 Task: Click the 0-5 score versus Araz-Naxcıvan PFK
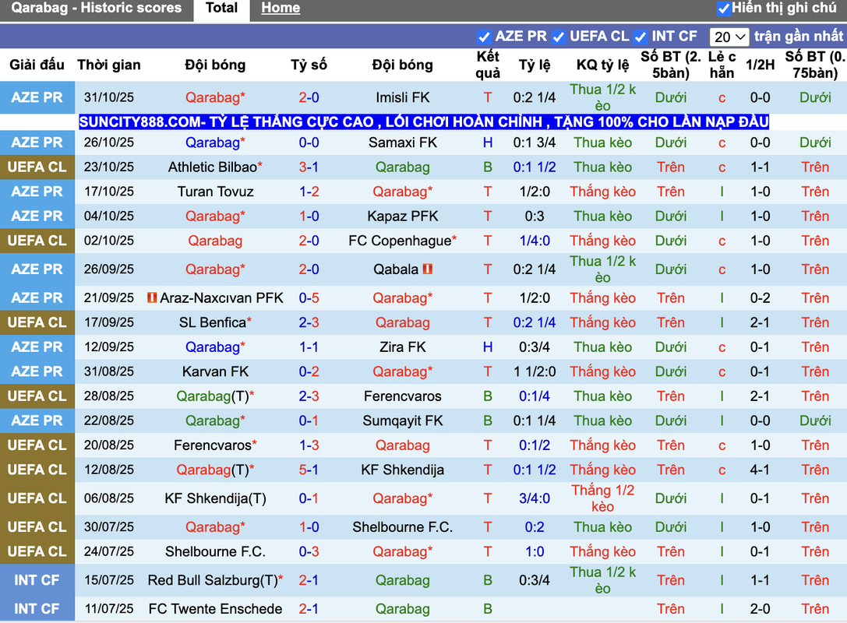309,297
